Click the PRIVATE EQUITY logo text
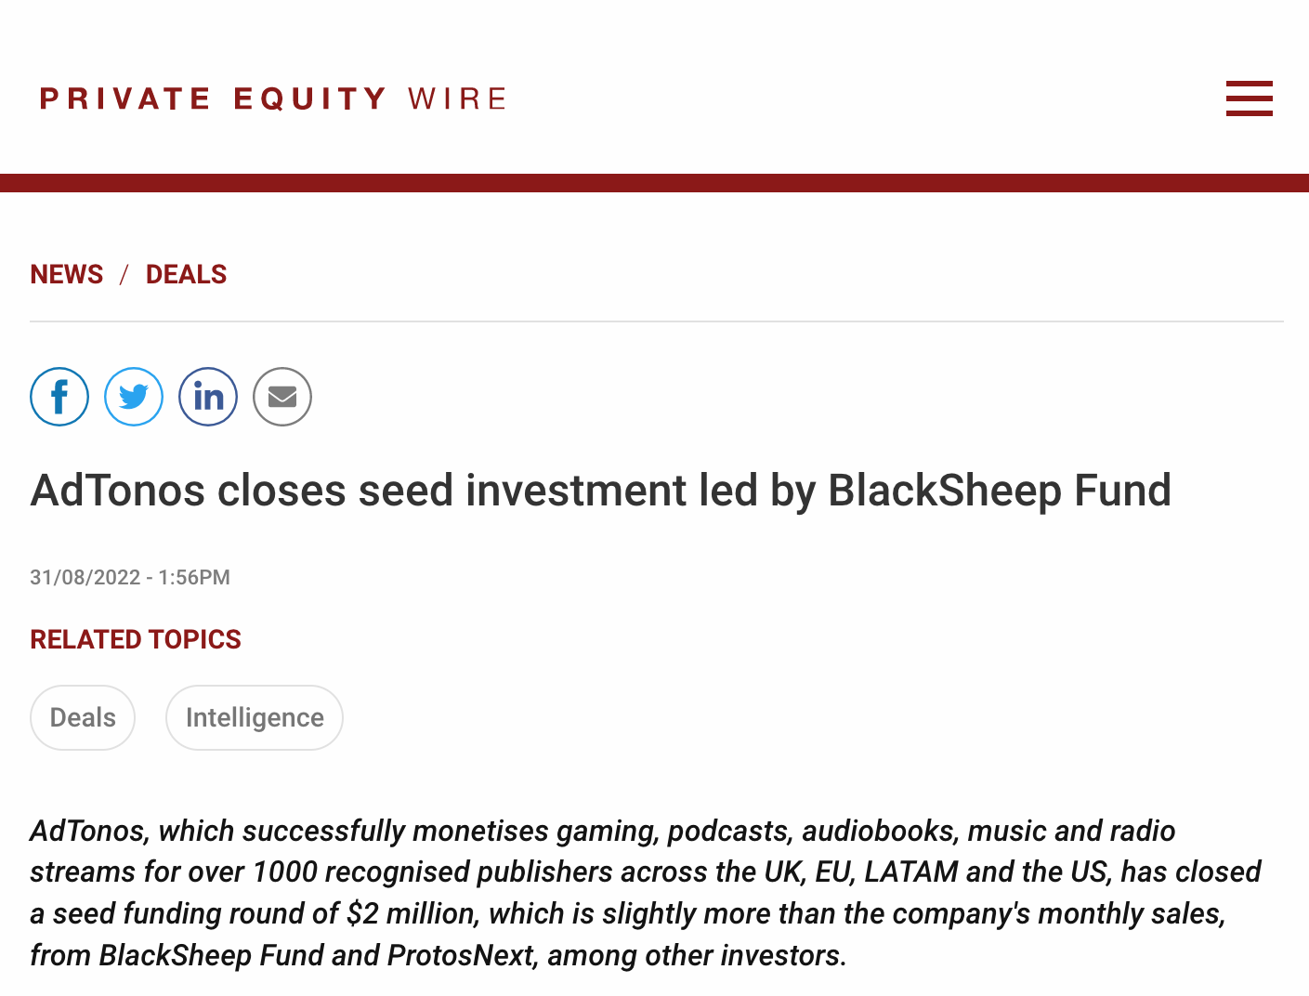Image resolution: width=1309 pixels, height=996 pixels. coord(213,98)
